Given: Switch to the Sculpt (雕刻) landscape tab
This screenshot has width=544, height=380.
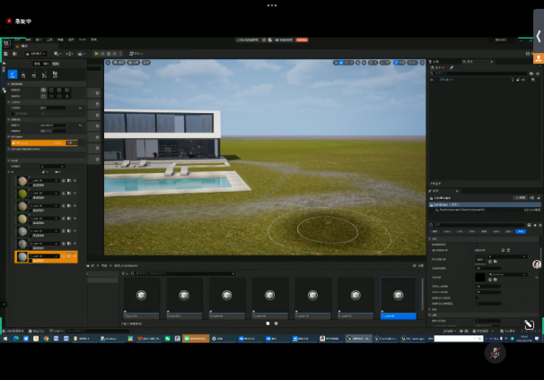Looking at the screenshot, I should [47, 65].
